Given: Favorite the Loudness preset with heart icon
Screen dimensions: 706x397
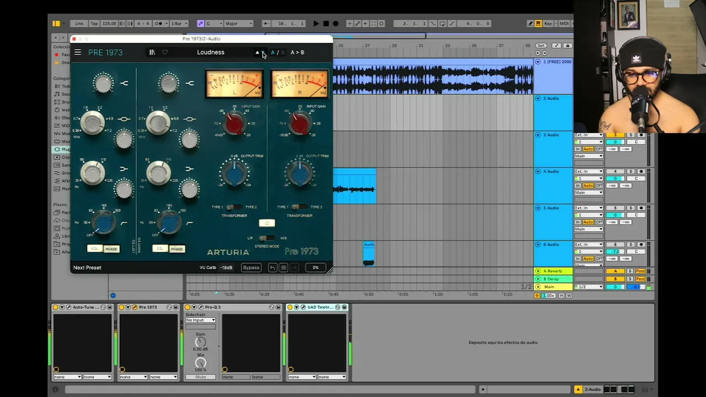Looking at the screenshot, I should click(164, 52).
